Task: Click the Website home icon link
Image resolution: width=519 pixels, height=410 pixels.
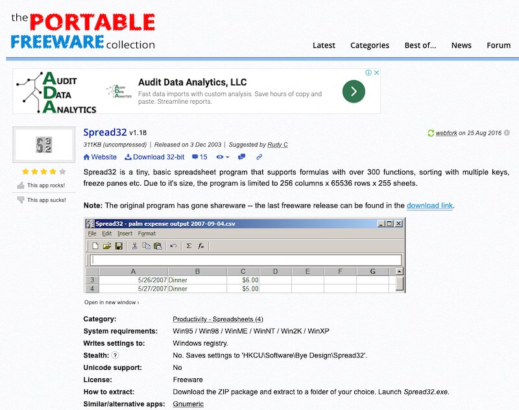Action: 87,157
